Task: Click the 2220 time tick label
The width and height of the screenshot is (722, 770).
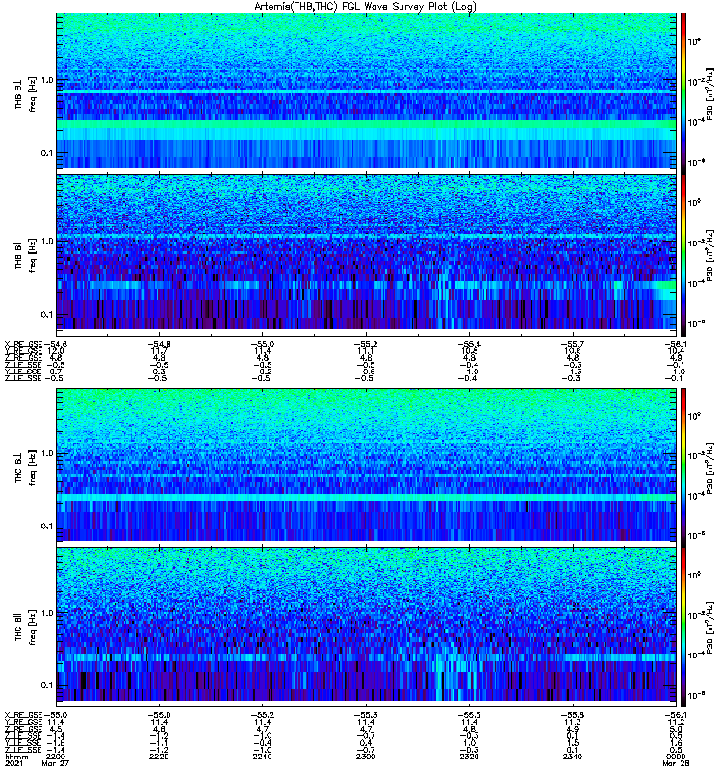Action: pyautogui.click(x=159, y=757)
